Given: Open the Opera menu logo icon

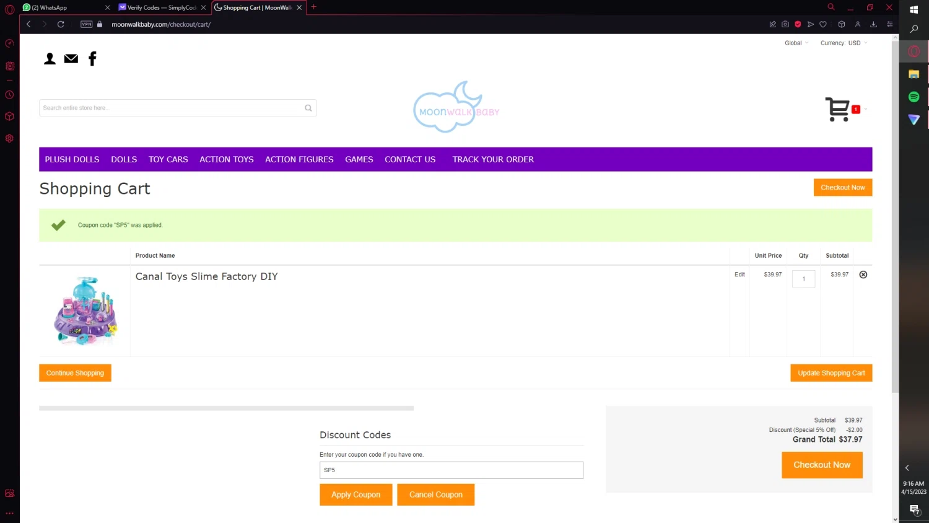Looking at the screenshot, I should (9, 9).
